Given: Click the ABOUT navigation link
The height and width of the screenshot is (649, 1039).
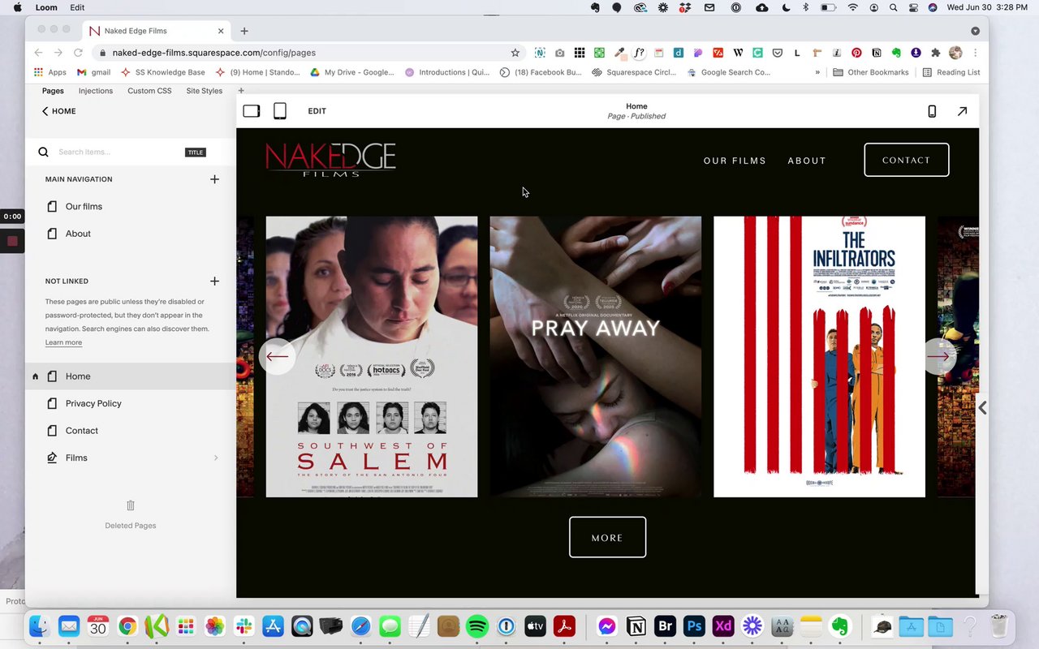Looking at the screenshot, I should tap(807, 161).
